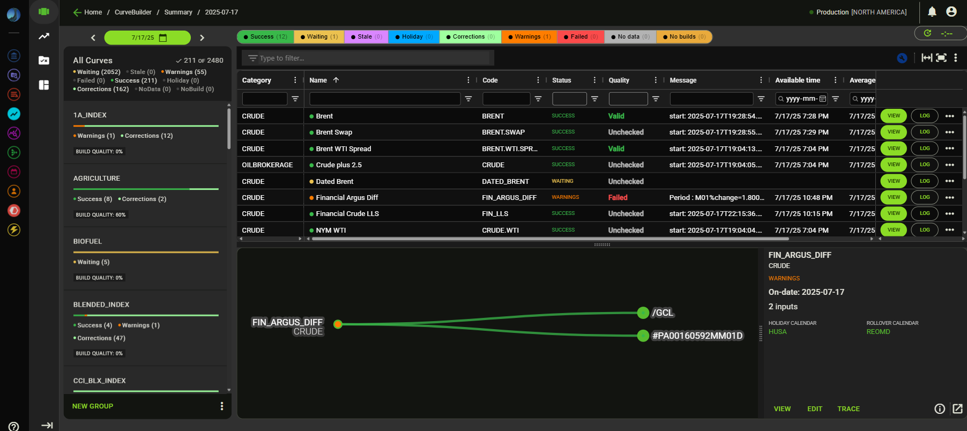Open the trend chart sidebar icon
Image resolution: width=967 pixels, height=431 pixels.
coord(44,36)
